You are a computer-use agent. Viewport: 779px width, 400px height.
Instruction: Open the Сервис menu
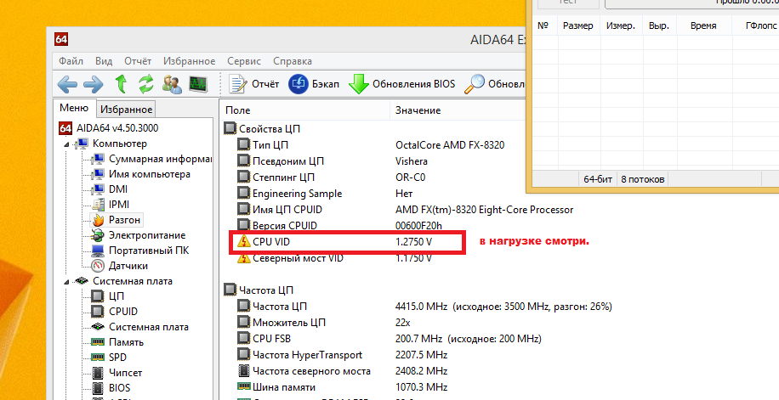[x=244, y=61]
